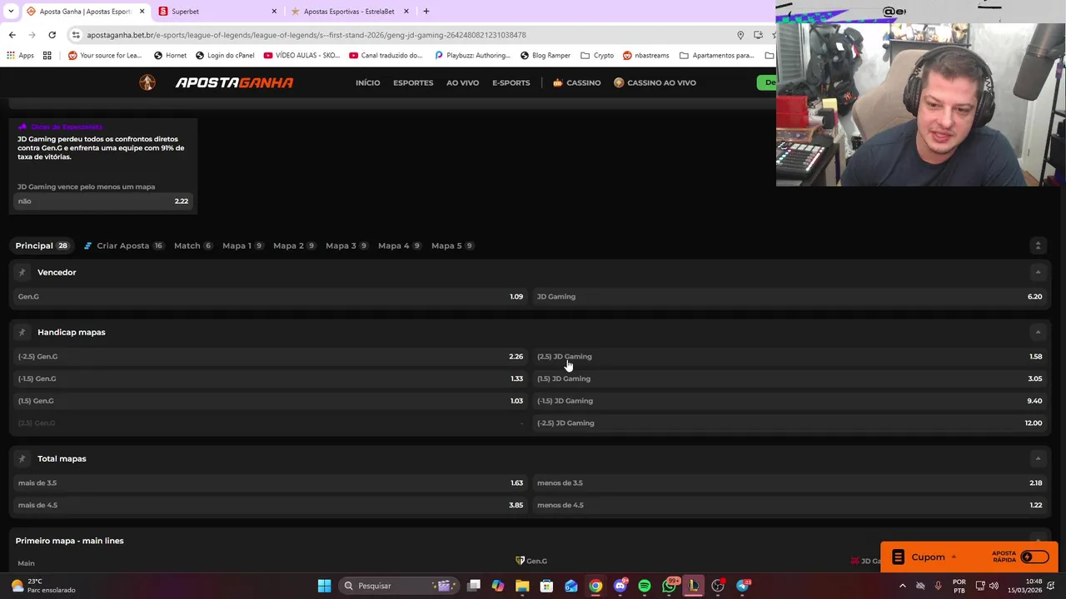Open Crypto bookmarks folder
The image size is (1066, 599).
597,56
